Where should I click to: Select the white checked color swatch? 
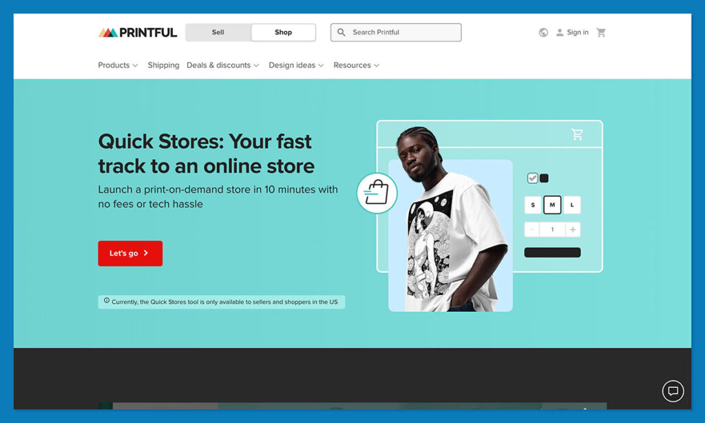(532, 178)
